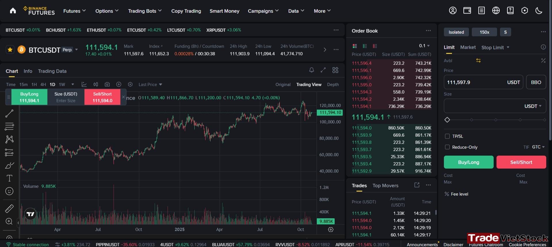Open candlestick chart type icon

[96, 84]
